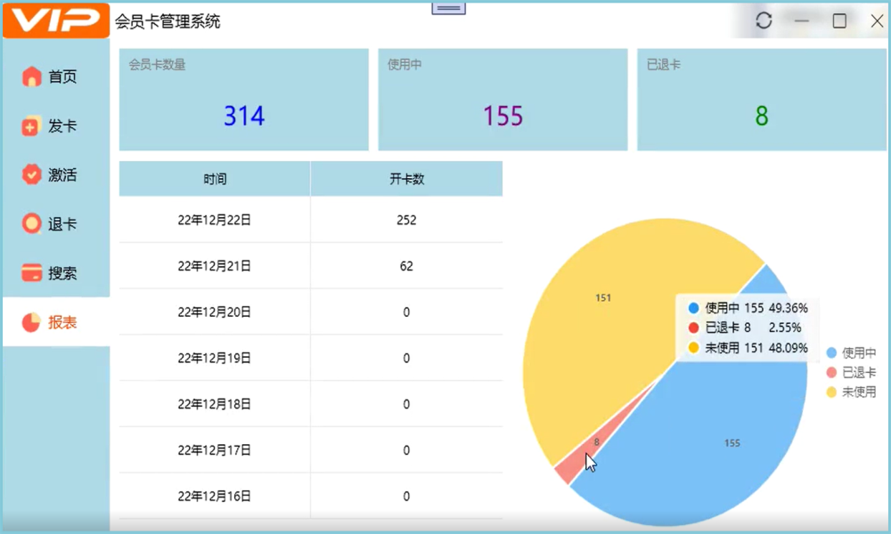The image size is (891, 534).
Task: Select the 22年12月21日 date cell
Action: pyautogui.click(x=215, y=266)
